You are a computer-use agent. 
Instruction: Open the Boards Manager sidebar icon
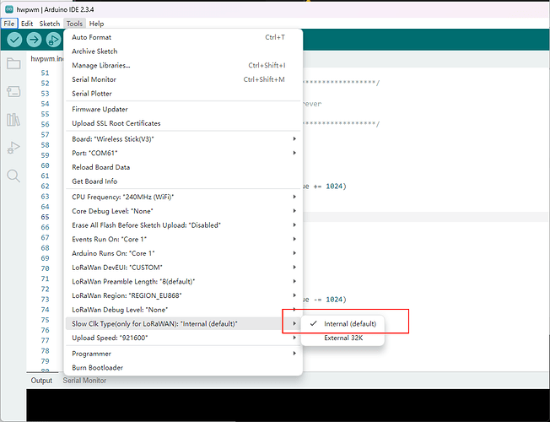[13, 92]
